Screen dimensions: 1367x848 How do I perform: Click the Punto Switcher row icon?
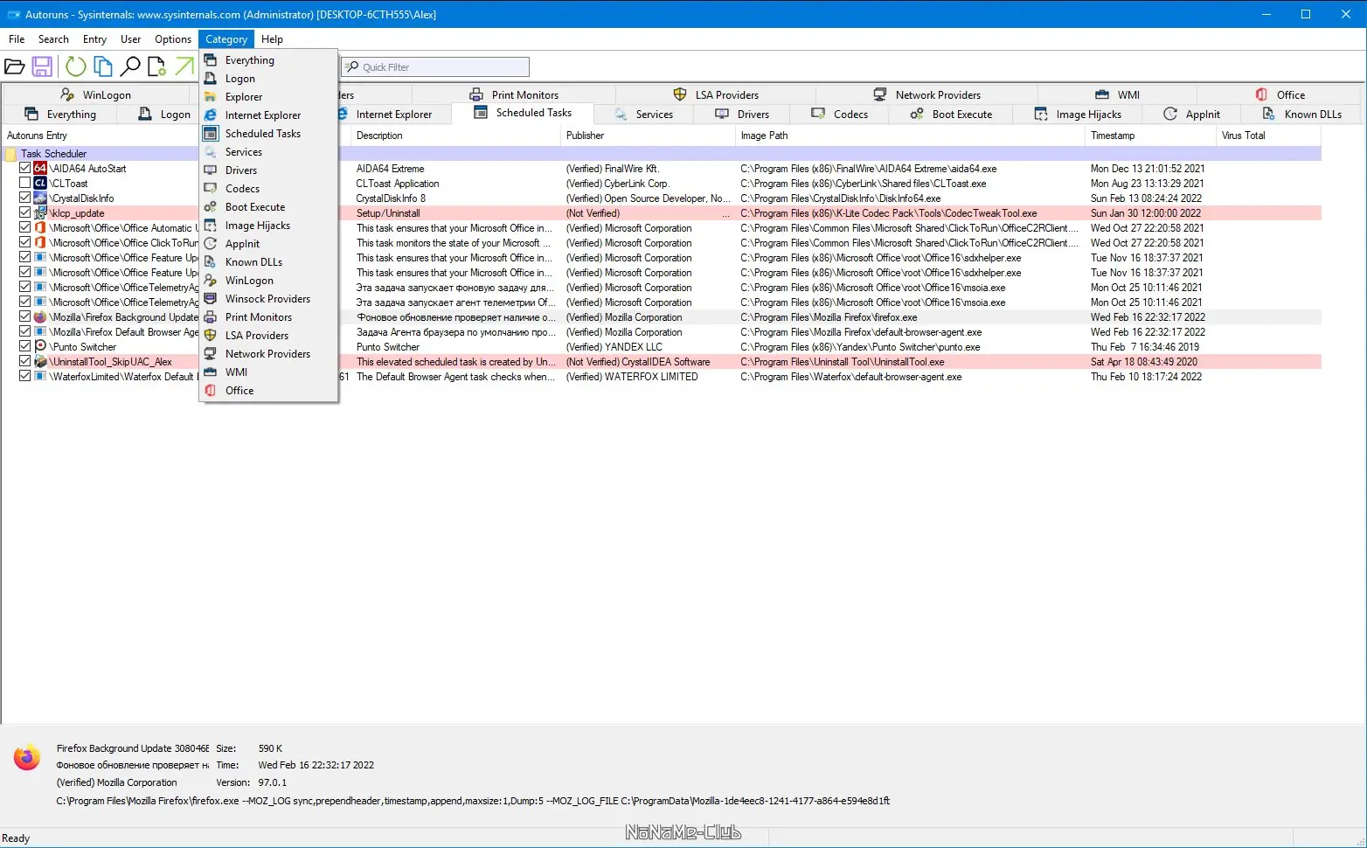(x=40, y=347)
